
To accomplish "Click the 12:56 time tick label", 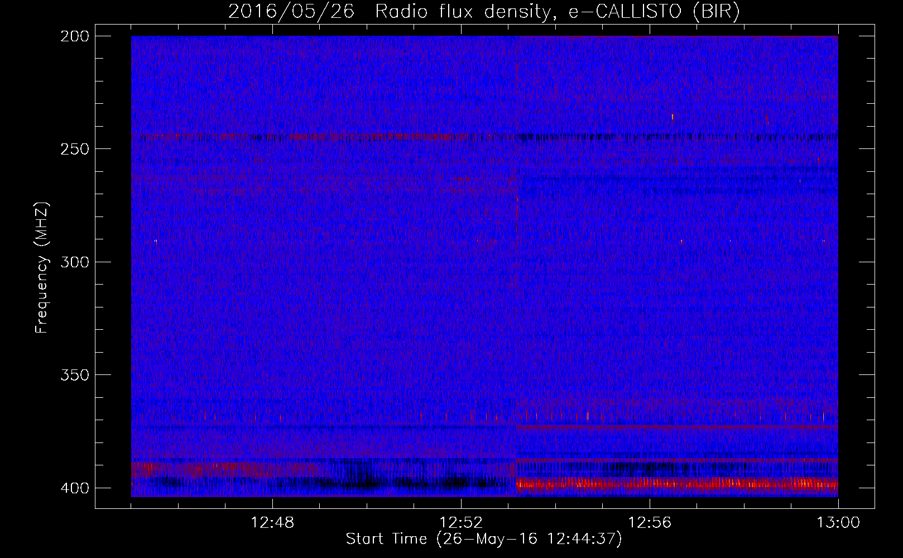I will (650, 523).
